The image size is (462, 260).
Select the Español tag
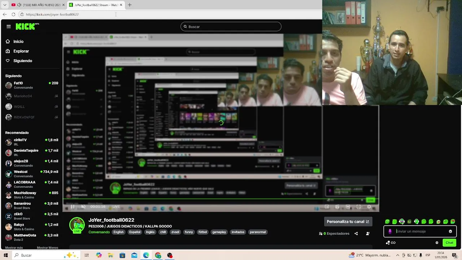coord(135,232)
